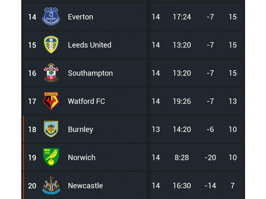266x199 pixels.
Task: Select Newcastle's 7 points total
Action: (232, 186)
